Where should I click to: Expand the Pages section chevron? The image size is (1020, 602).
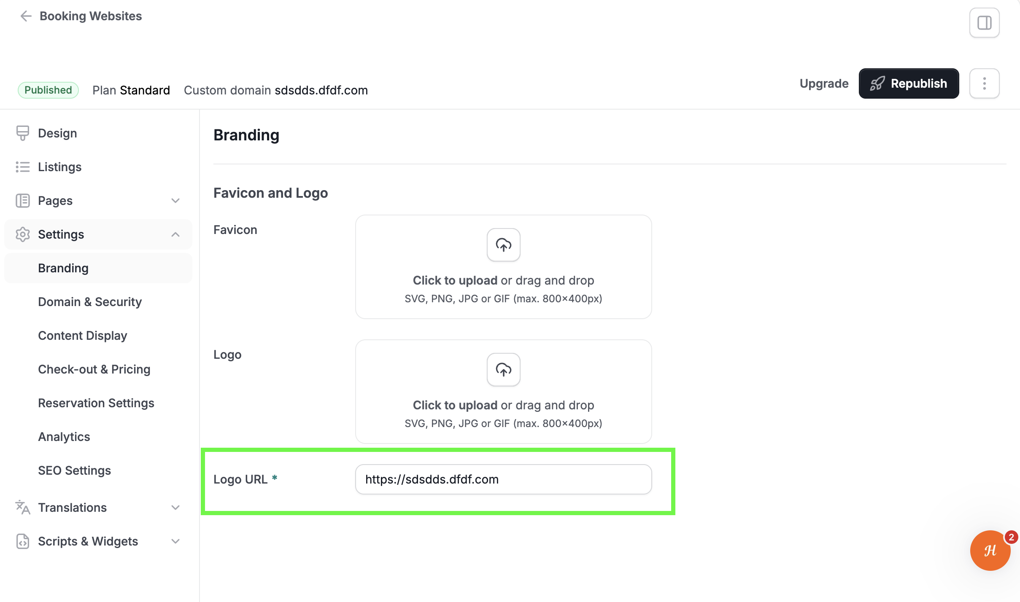click(175, 201)
